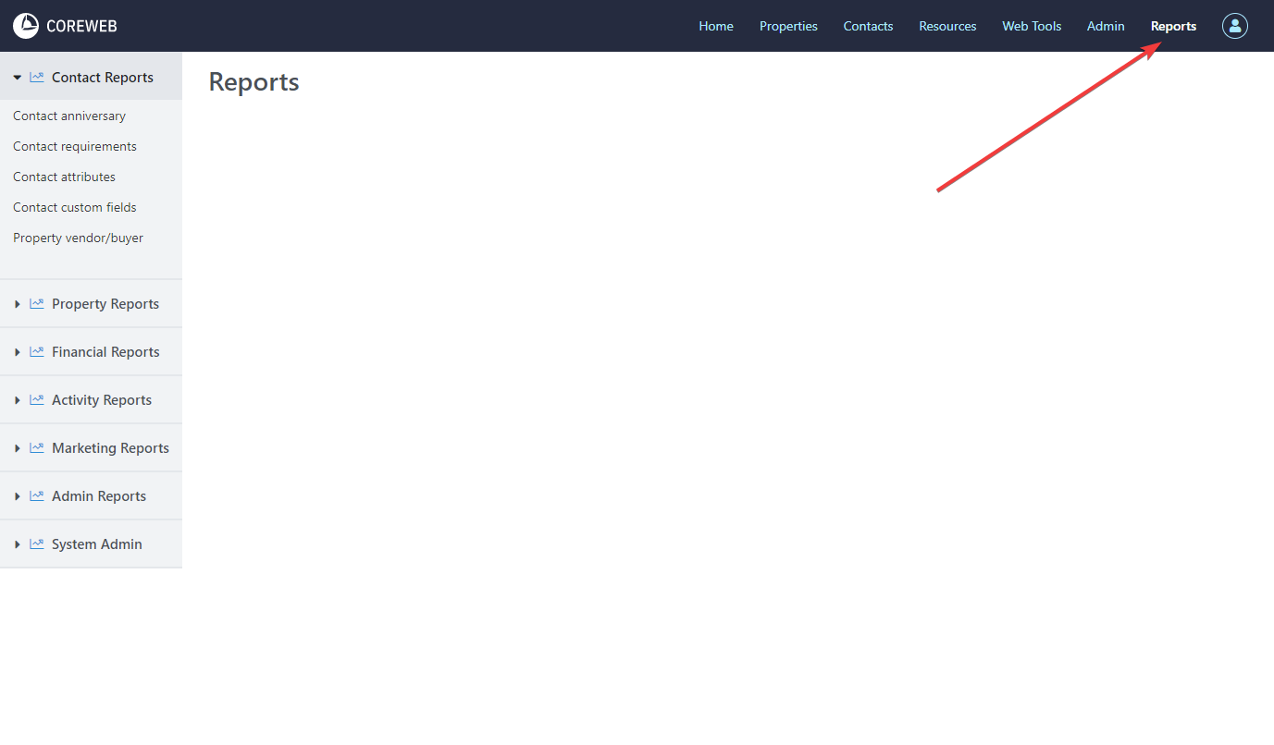Open the user profile avatar icon
This screenshot has height=745, width=1274.
[1234, 26]
